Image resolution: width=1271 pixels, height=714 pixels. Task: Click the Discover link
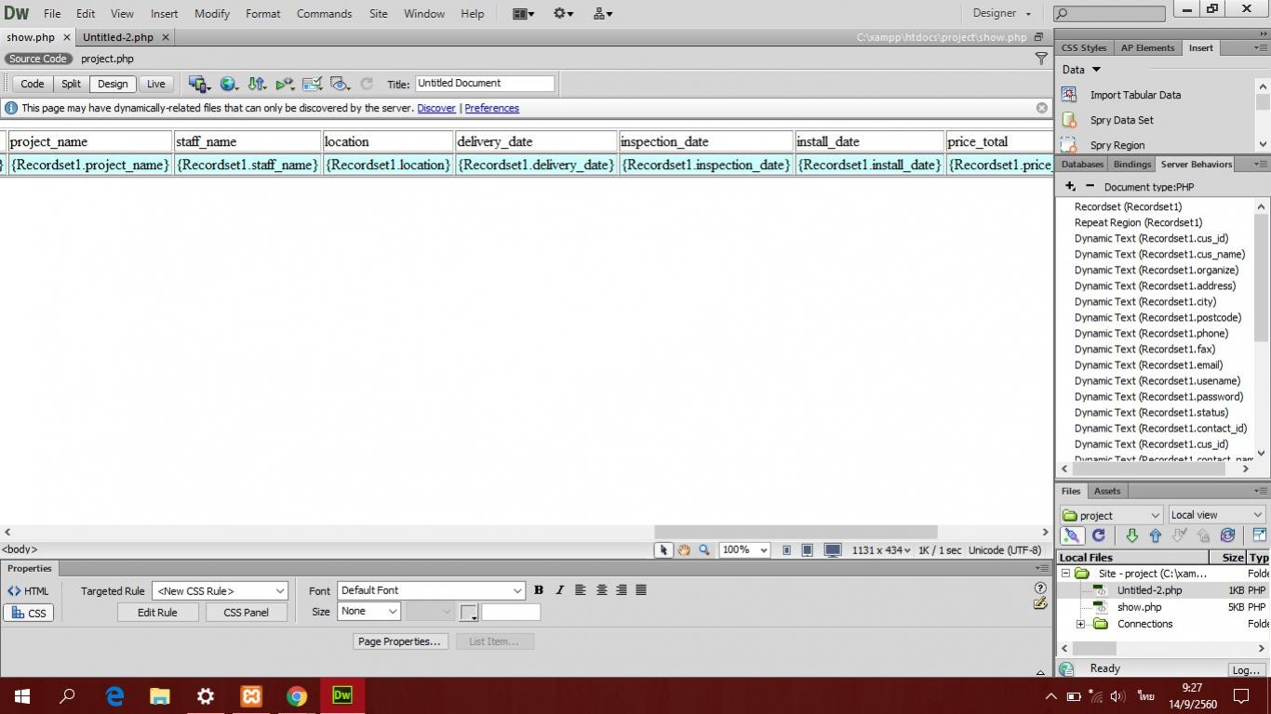pos(436,108)
